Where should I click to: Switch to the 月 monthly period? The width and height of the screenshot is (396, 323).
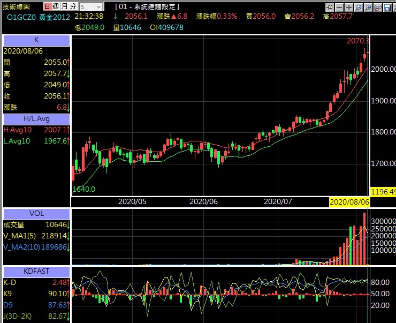[65, 6]
